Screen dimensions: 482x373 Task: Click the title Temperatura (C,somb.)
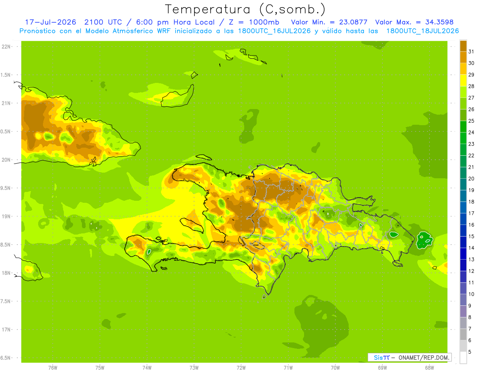(x=245, y=9)
